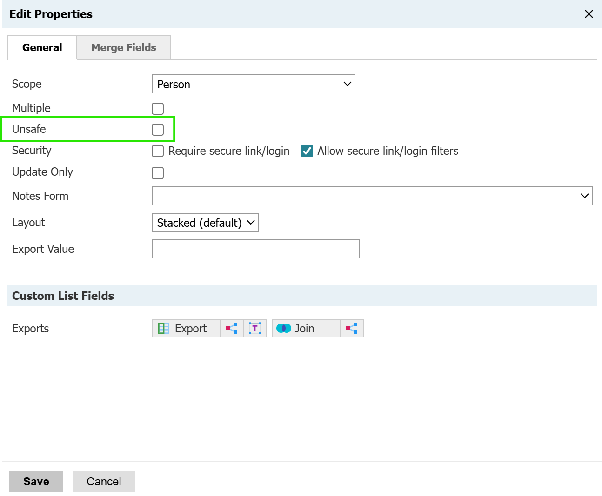Toggle the Update Only checkbox
Viewport: 602px width, 496px height.
[x=158, y=173]
